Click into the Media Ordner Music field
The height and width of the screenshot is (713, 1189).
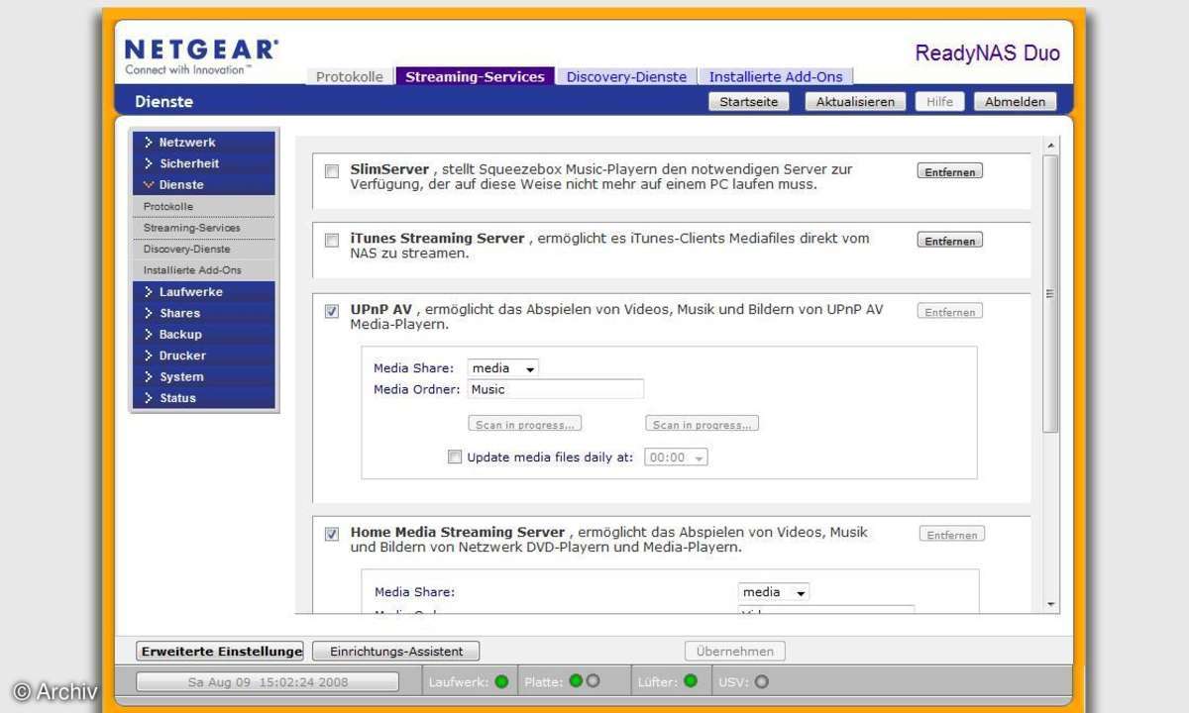coord(556,389)
